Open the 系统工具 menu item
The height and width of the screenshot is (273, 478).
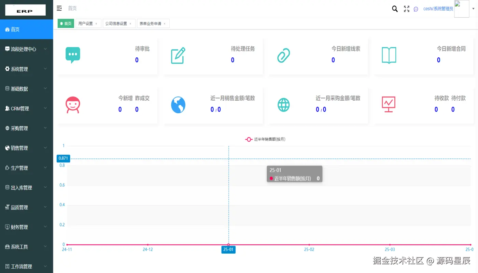point(26,247)
